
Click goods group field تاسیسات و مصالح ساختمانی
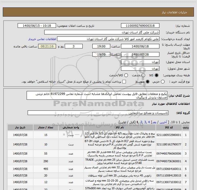point(98,113)
